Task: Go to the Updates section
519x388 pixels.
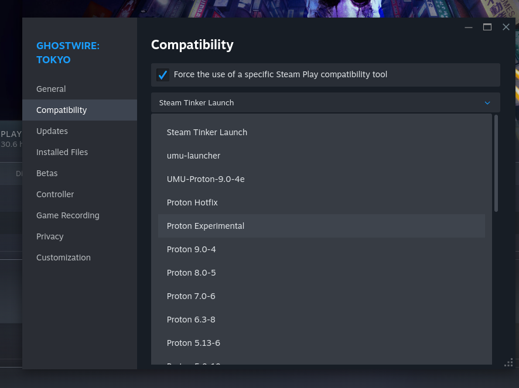Action: click(80, 131)
